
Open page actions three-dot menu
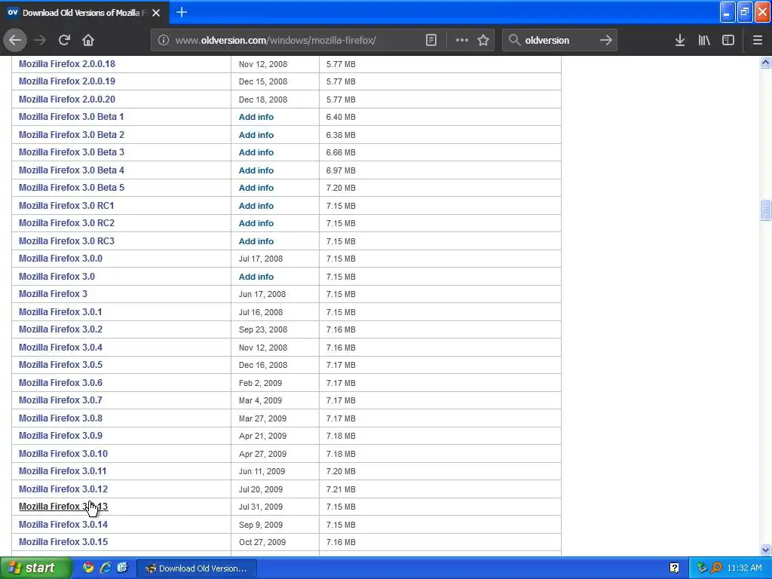(x=462, y=40)
